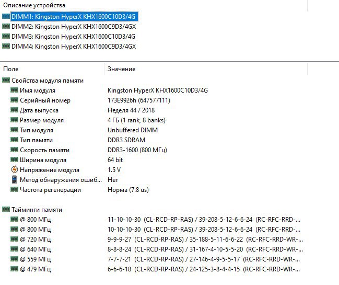The image size is (339, 285).
Task: Click the icon next to 'Ширина модуля'
Action: (x=14, y=159)
